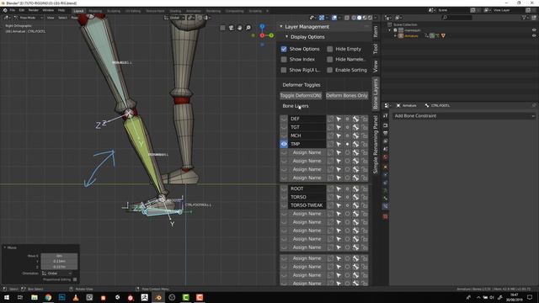Open the Output properties tab icon
The height and width of the screenshot is (303, 539).
(386, 133)
